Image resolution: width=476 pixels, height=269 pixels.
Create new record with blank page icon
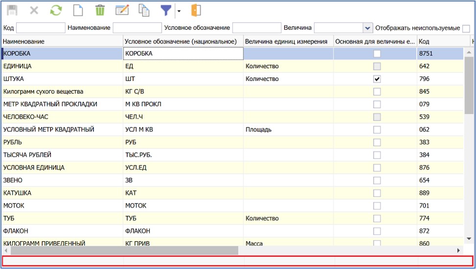[x=78, y=10]
